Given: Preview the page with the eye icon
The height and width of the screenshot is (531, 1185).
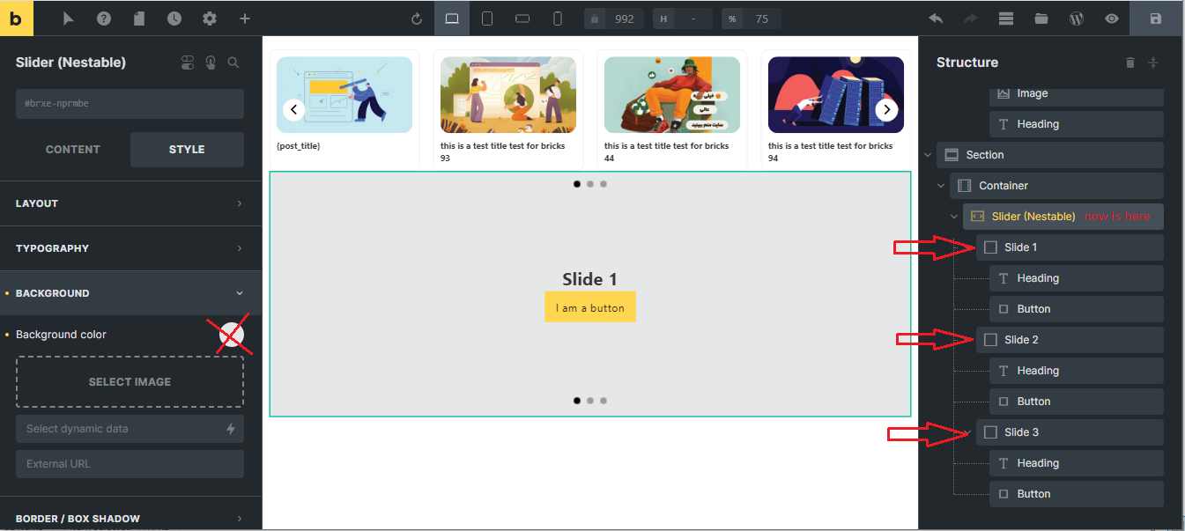Looking at the screenshot, I should point(1111,18).
